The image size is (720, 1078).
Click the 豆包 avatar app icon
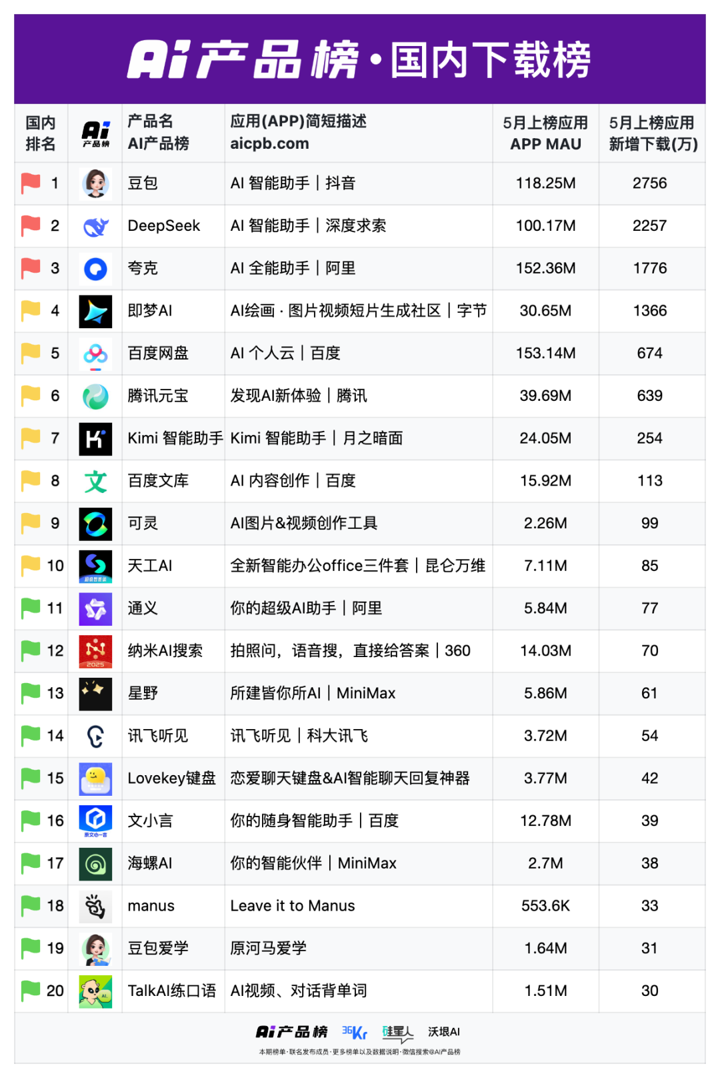point(95,183)
